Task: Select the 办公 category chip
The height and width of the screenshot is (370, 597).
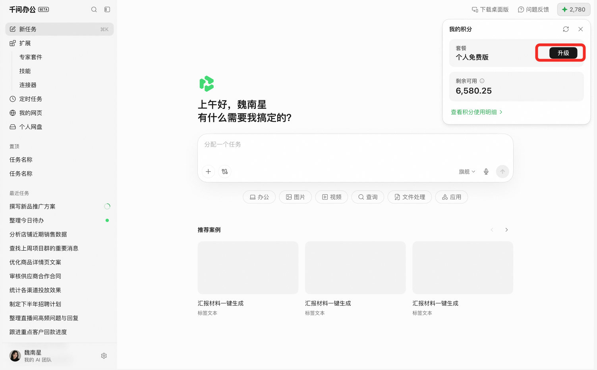Action: [x=259, y=197]
